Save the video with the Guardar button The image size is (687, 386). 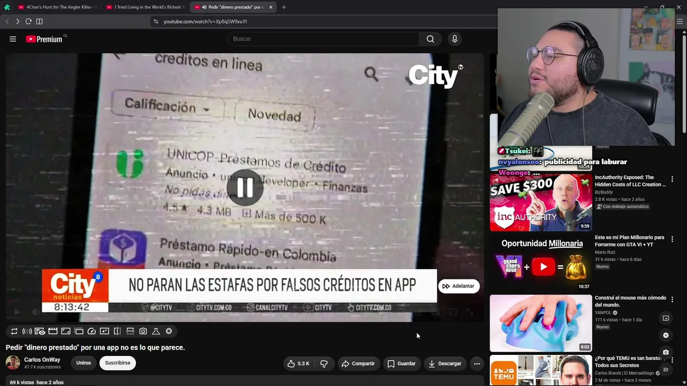[401, 363]
